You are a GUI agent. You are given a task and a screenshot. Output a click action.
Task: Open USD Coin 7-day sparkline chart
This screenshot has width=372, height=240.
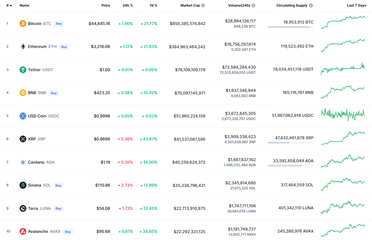coord(343,115)
